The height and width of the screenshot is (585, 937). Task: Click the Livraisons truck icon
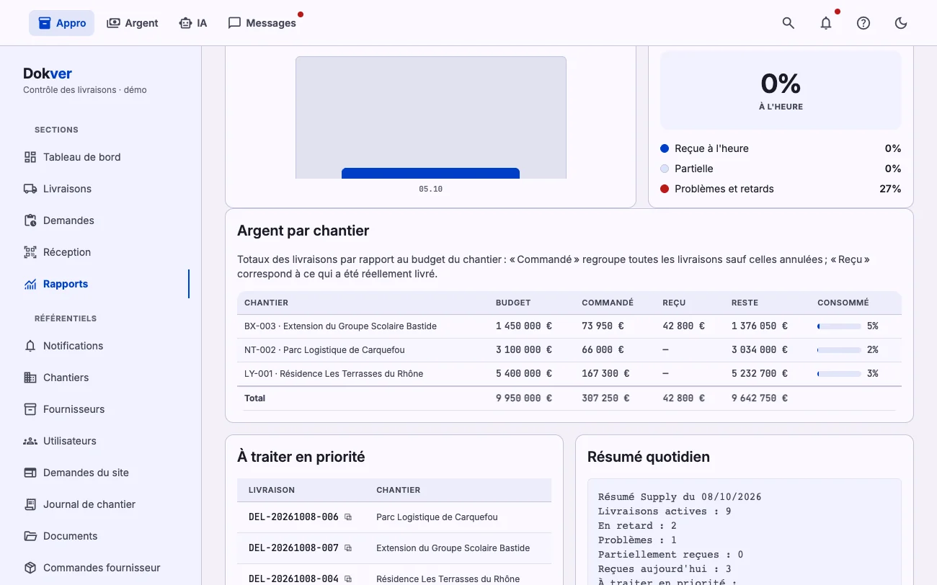(x=30, y=189)
